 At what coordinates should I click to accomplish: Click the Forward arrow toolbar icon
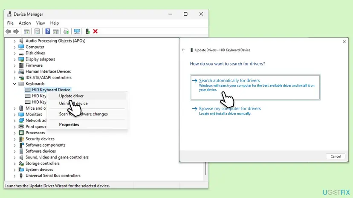pyautogui.click(x=16, y=31)
